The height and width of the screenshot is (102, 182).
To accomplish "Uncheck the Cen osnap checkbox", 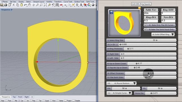I will (x=19, y=101).
